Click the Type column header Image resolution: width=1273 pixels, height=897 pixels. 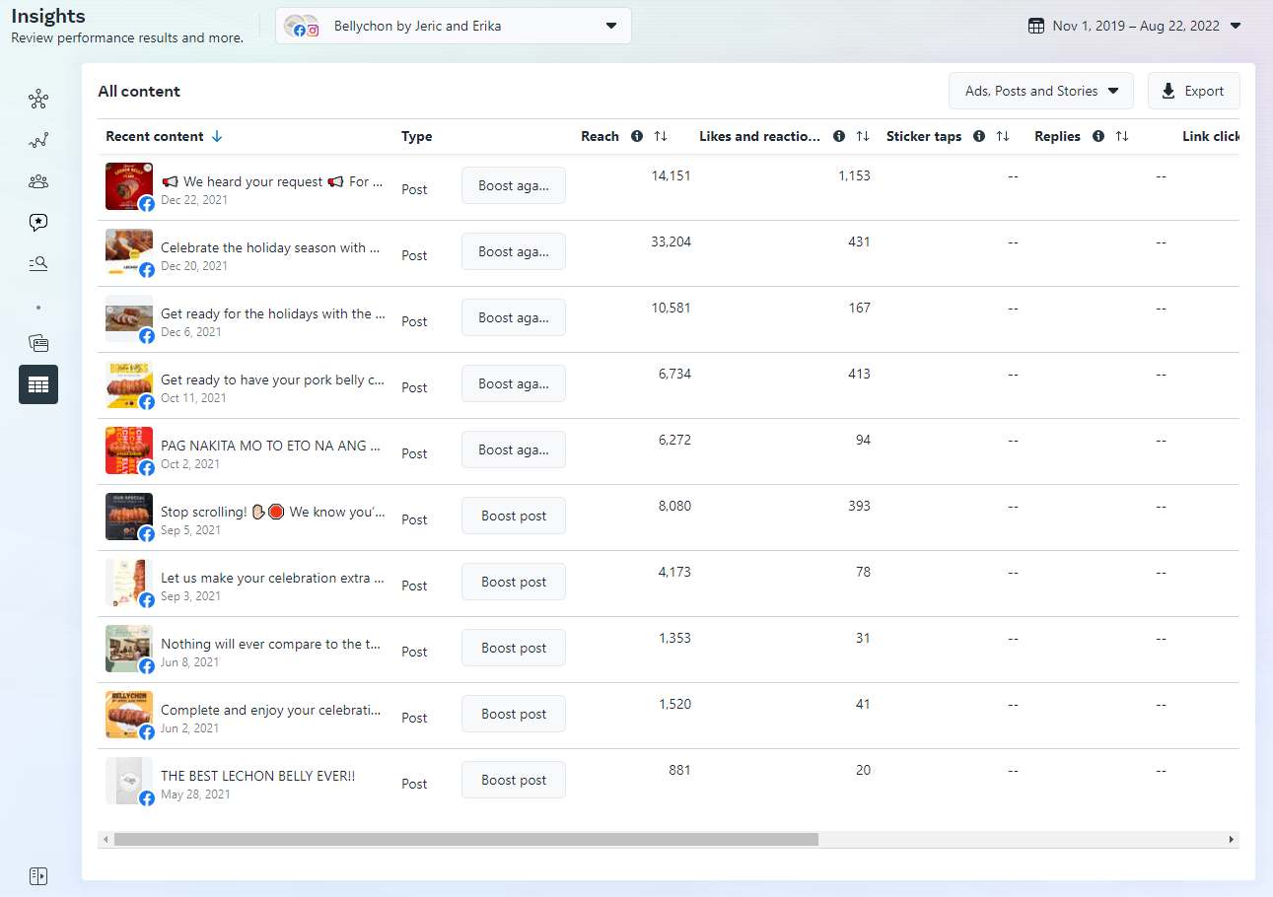(417, 137)
